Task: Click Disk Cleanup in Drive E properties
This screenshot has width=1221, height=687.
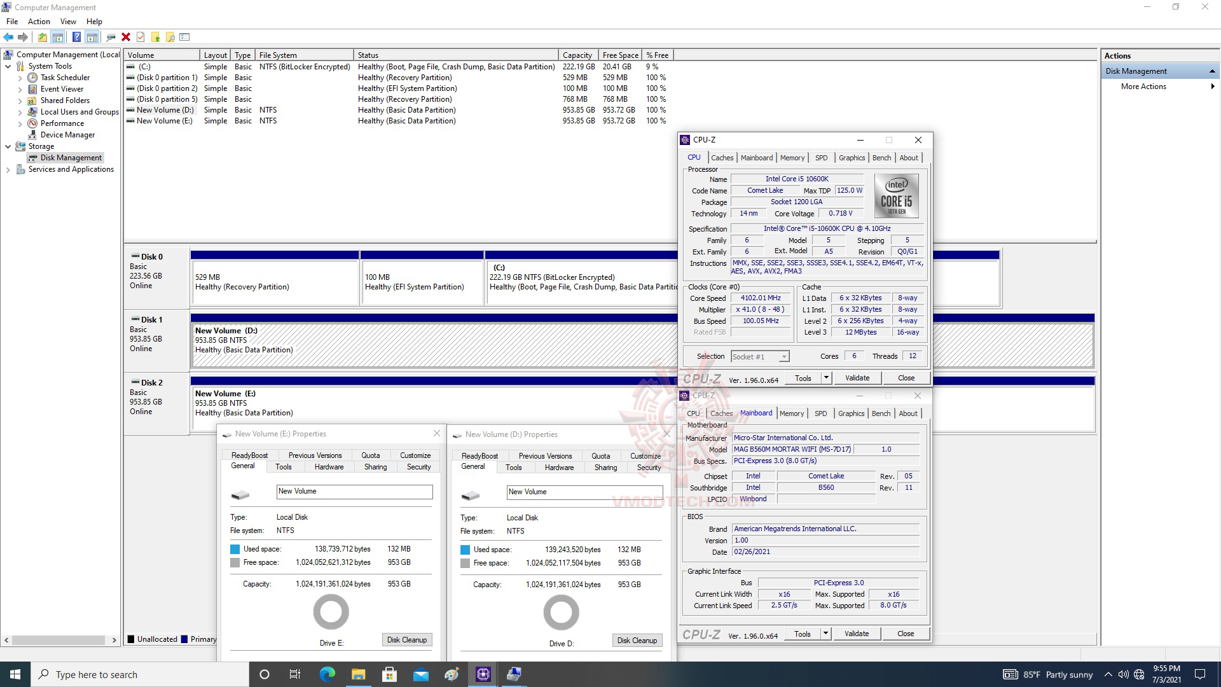Action: click(406, 640)
